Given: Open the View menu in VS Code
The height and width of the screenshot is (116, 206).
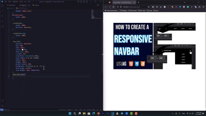Looking at the screenshot, I should tap(21, 2).
